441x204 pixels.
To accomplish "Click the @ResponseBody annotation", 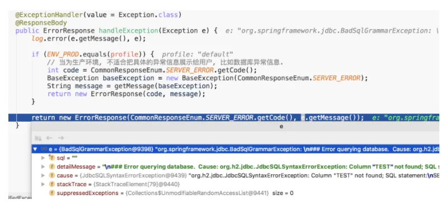I will [41, 23].
